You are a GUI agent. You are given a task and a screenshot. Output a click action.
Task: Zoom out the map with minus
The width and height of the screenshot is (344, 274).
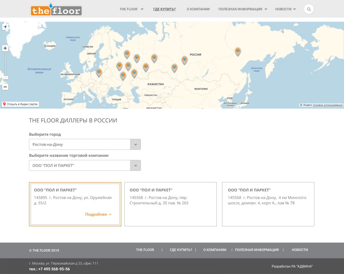(5, 87)
